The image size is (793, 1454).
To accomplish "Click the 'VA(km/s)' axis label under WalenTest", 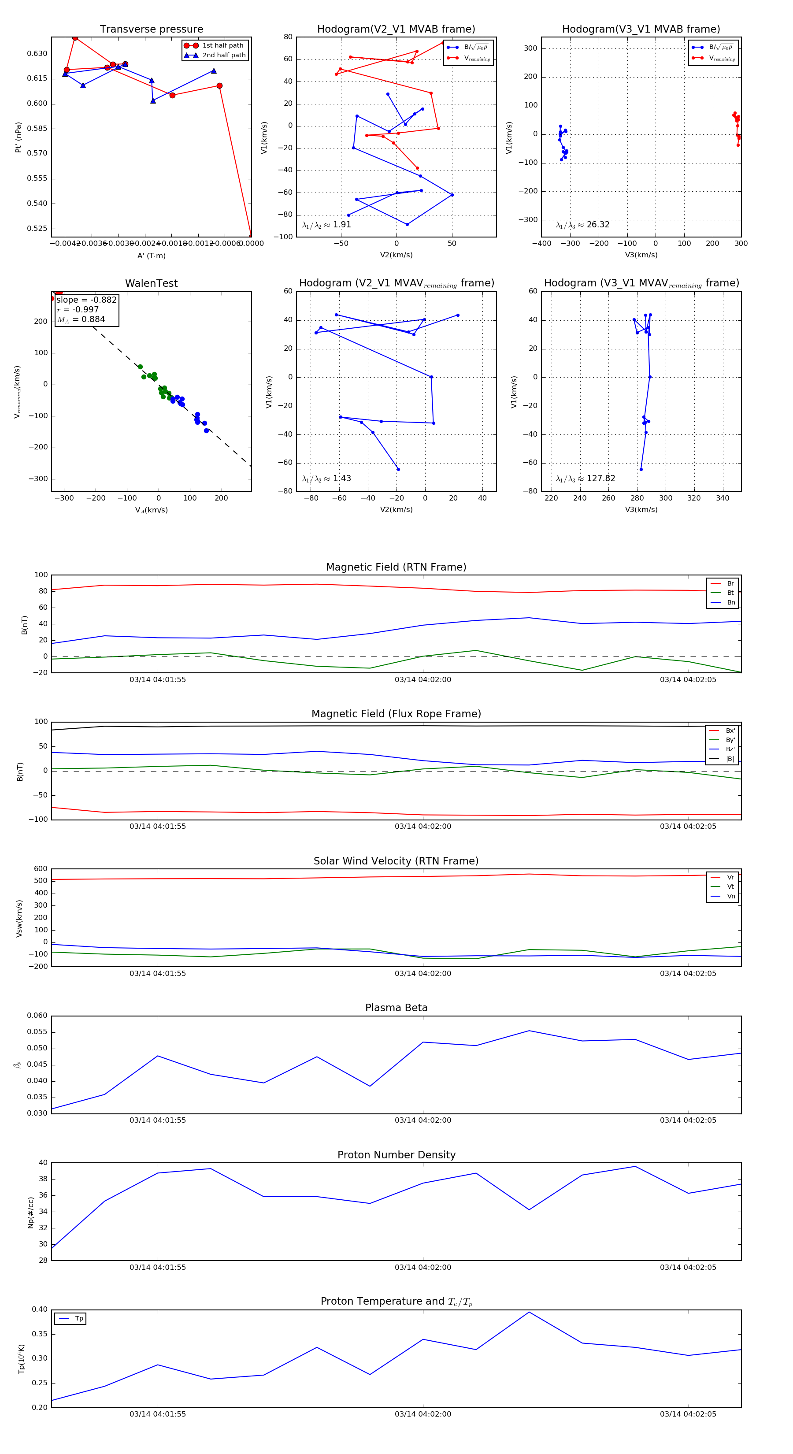I will pyautogui.click(x=151, y=510).
